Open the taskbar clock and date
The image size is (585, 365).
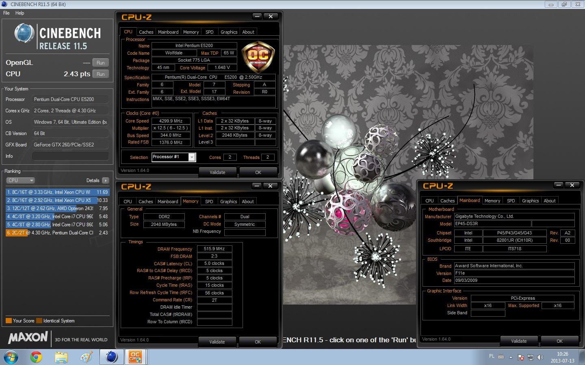pos(563,357)
